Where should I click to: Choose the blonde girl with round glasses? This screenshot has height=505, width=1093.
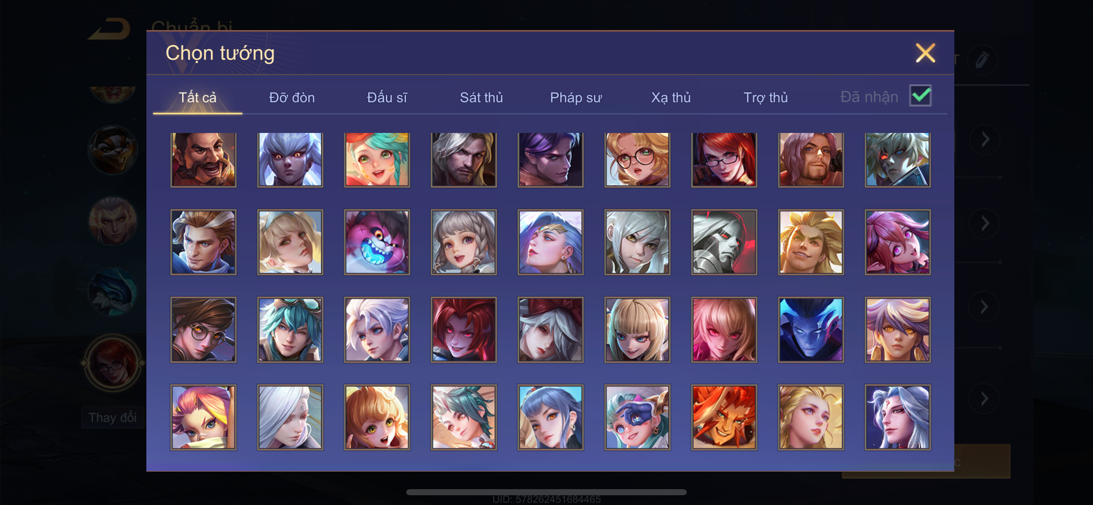click(637, 159)
